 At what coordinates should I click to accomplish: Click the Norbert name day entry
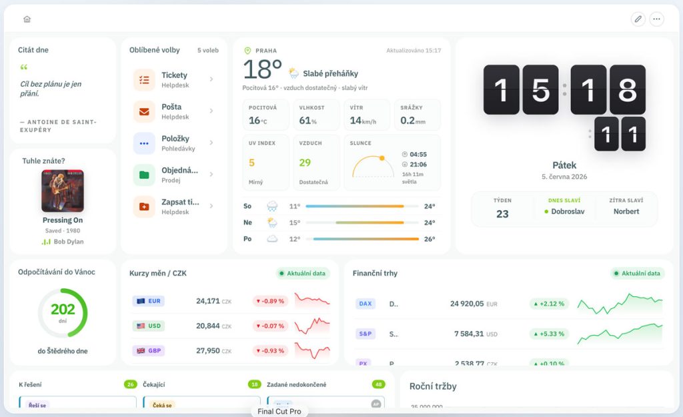[x=626, y=212]
